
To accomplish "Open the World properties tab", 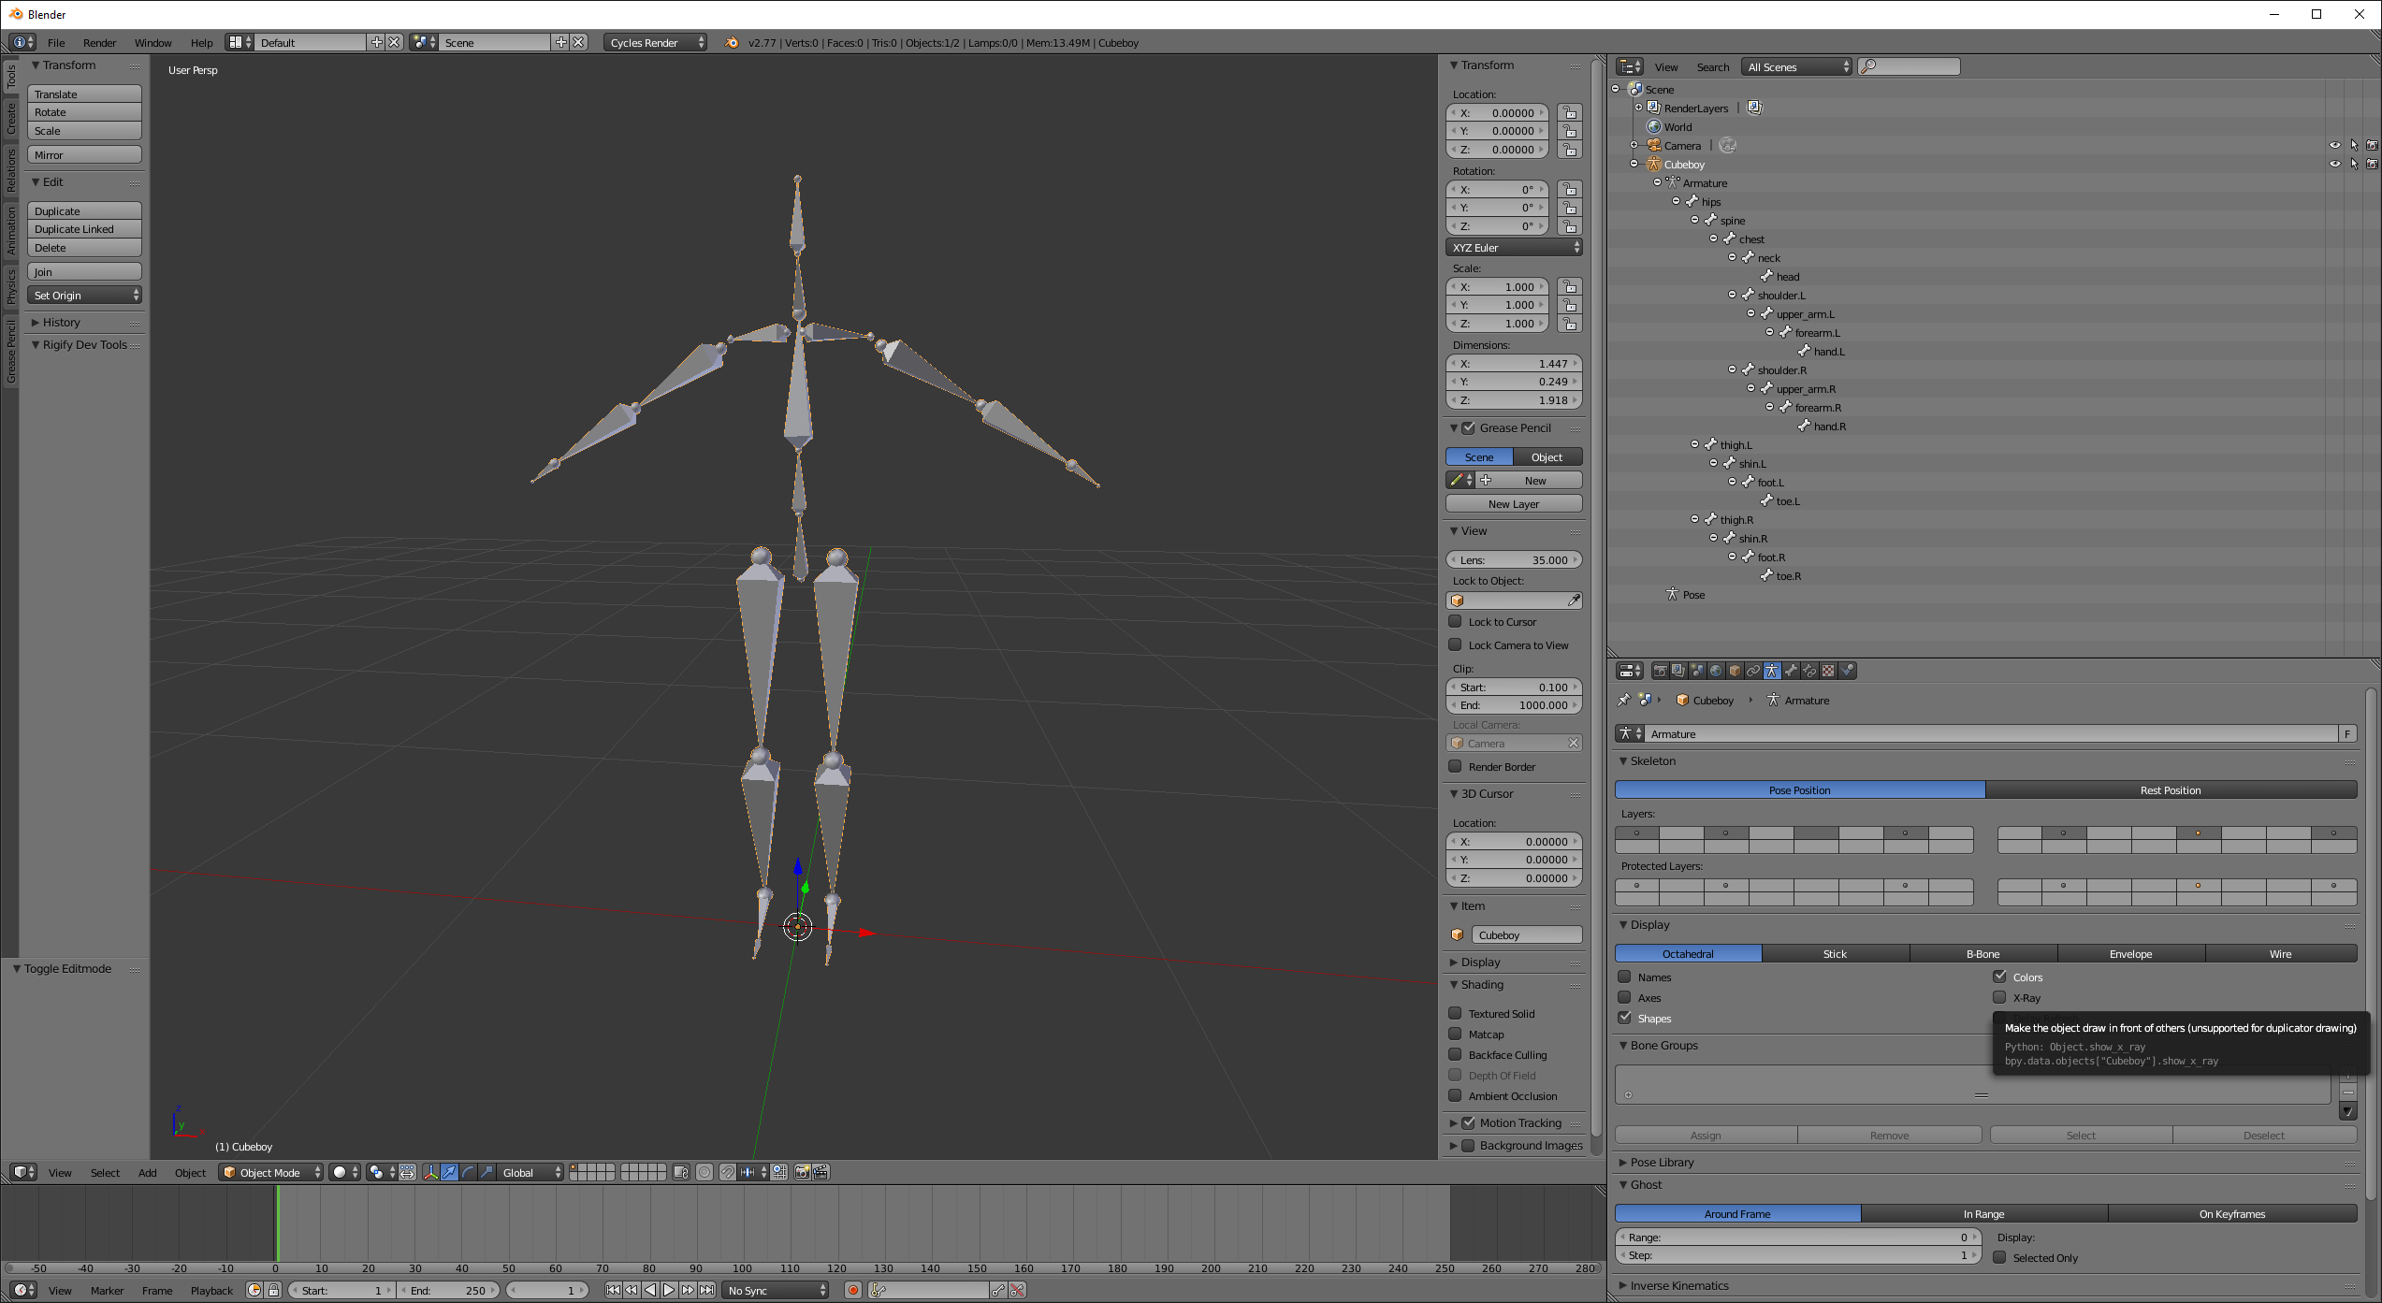I will tap(1716, 671).
